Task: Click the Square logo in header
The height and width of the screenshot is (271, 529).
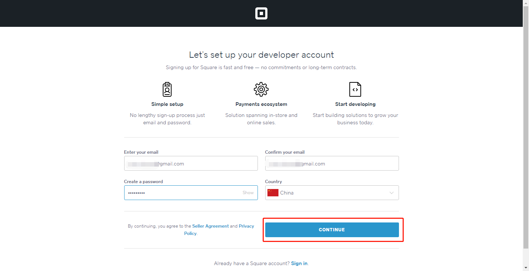Action: (x=261, y=14)
